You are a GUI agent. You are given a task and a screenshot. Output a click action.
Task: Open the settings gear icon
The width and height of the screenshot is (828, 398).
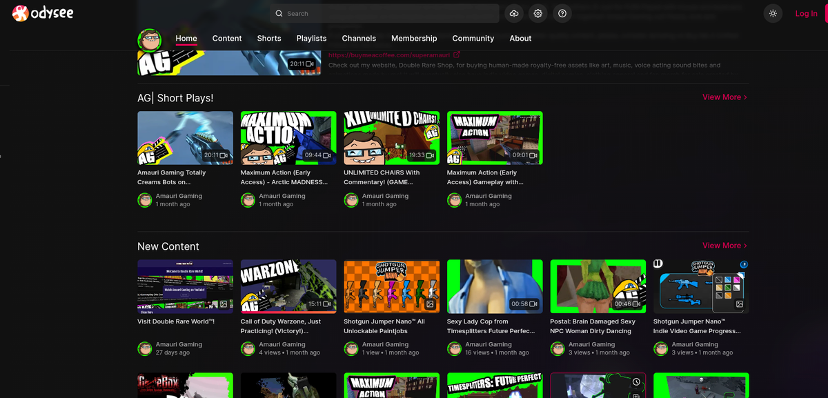[538, 13]
